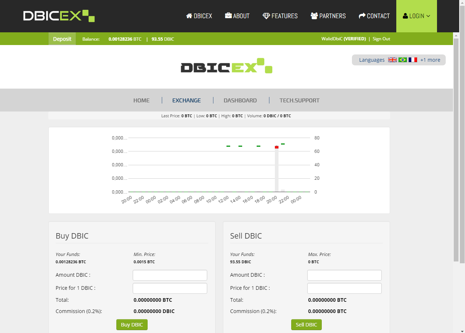465x333 pixels.
Task: Click the DBICEX logo in top header
Action: pos(59,16)
